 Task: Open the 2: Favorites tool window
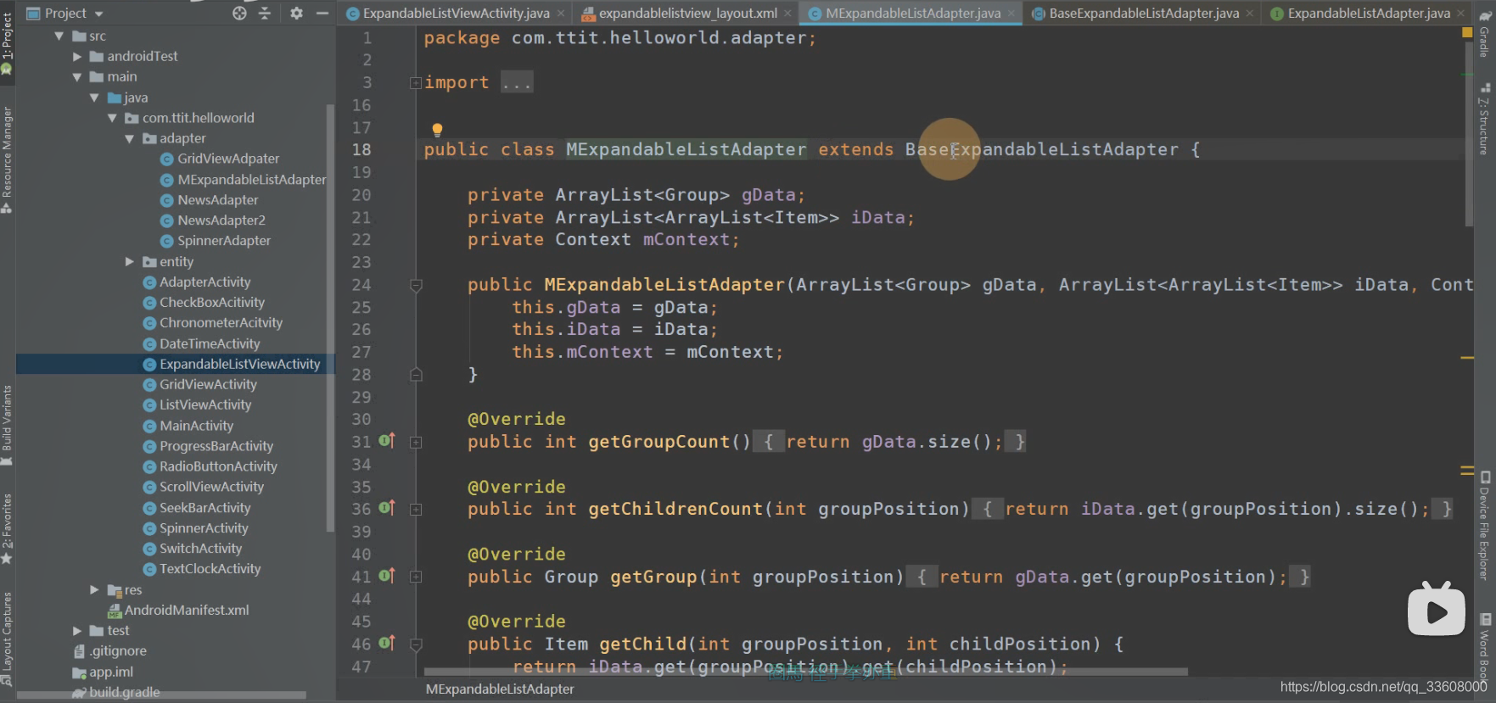(x=7, y=528)
